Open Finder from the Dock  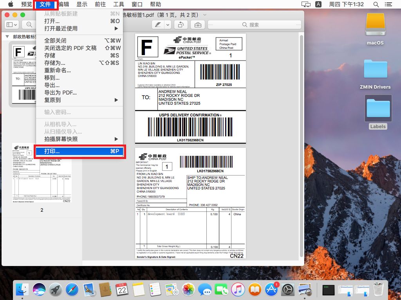[22, 289]
